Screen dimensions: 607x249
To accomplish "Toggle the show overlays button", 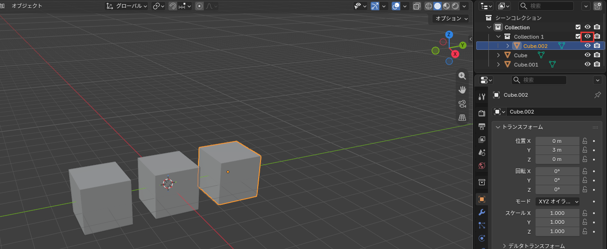I will click(x=396, y=6).
